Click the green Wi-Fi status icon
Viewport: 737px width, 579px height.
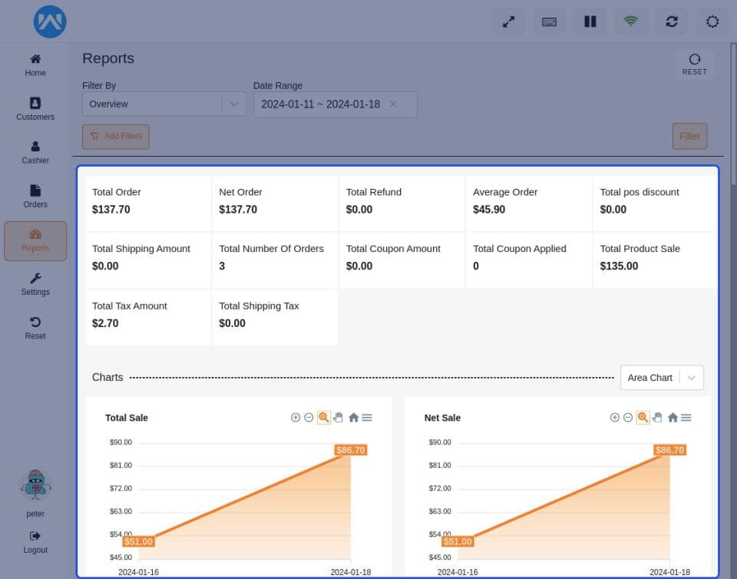[631, 22]
